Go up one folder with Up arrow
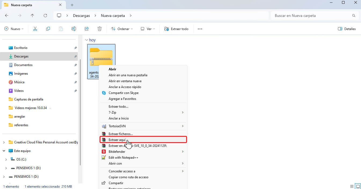Viewport: 361px width, 189px height. tap(32, 16)
